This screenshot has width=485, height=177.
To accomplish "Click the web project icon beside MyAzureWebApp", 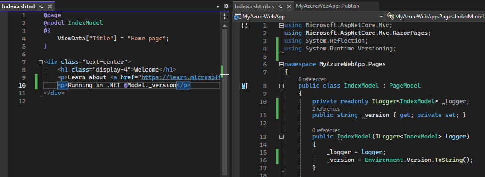I will 238,17.
